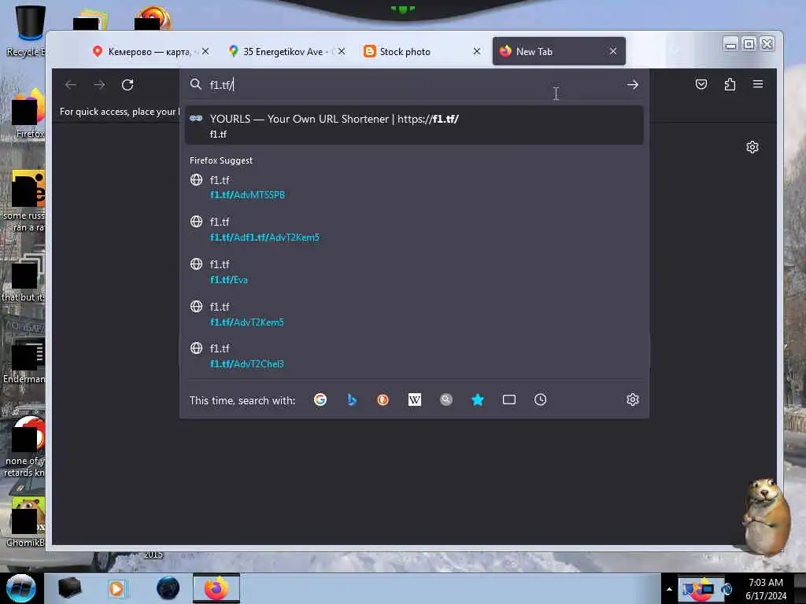Screen dimensions: 806x604
Task: Search this time with Bing
Action: pos(352,400)
